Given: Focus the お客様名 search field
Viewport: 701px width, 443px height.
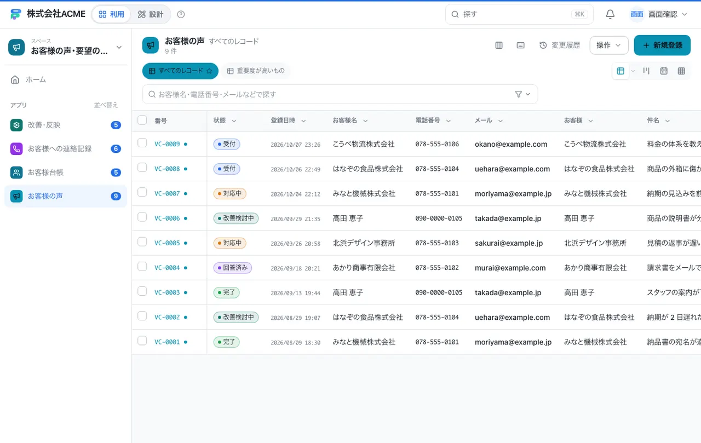Looking at the screenshot, I should coord(329,94).
